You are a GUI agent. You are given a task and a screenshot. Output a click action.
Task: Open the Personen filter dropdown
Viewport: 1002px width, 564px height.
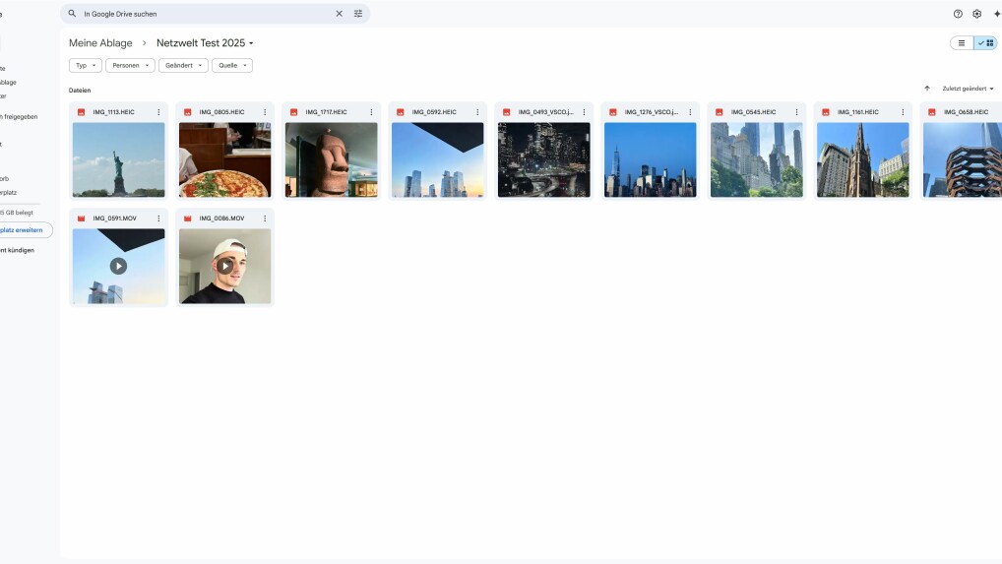[x=130, y=65]
